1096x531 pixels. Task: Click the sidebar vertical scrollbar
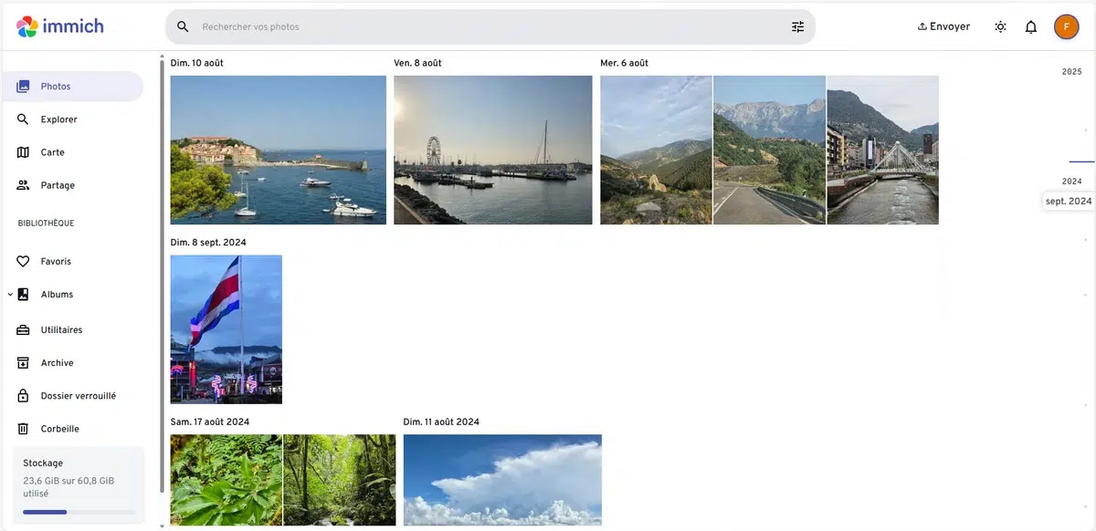163,278
